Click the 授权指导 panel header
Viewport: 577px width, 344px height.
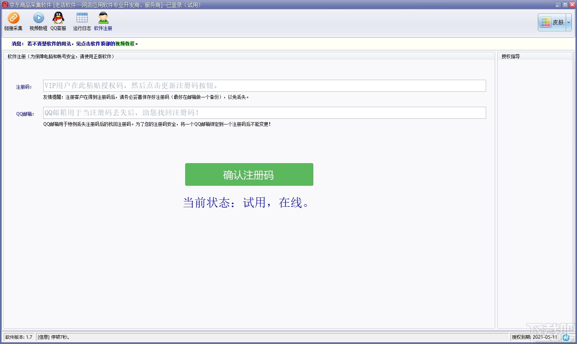(511, 56)
